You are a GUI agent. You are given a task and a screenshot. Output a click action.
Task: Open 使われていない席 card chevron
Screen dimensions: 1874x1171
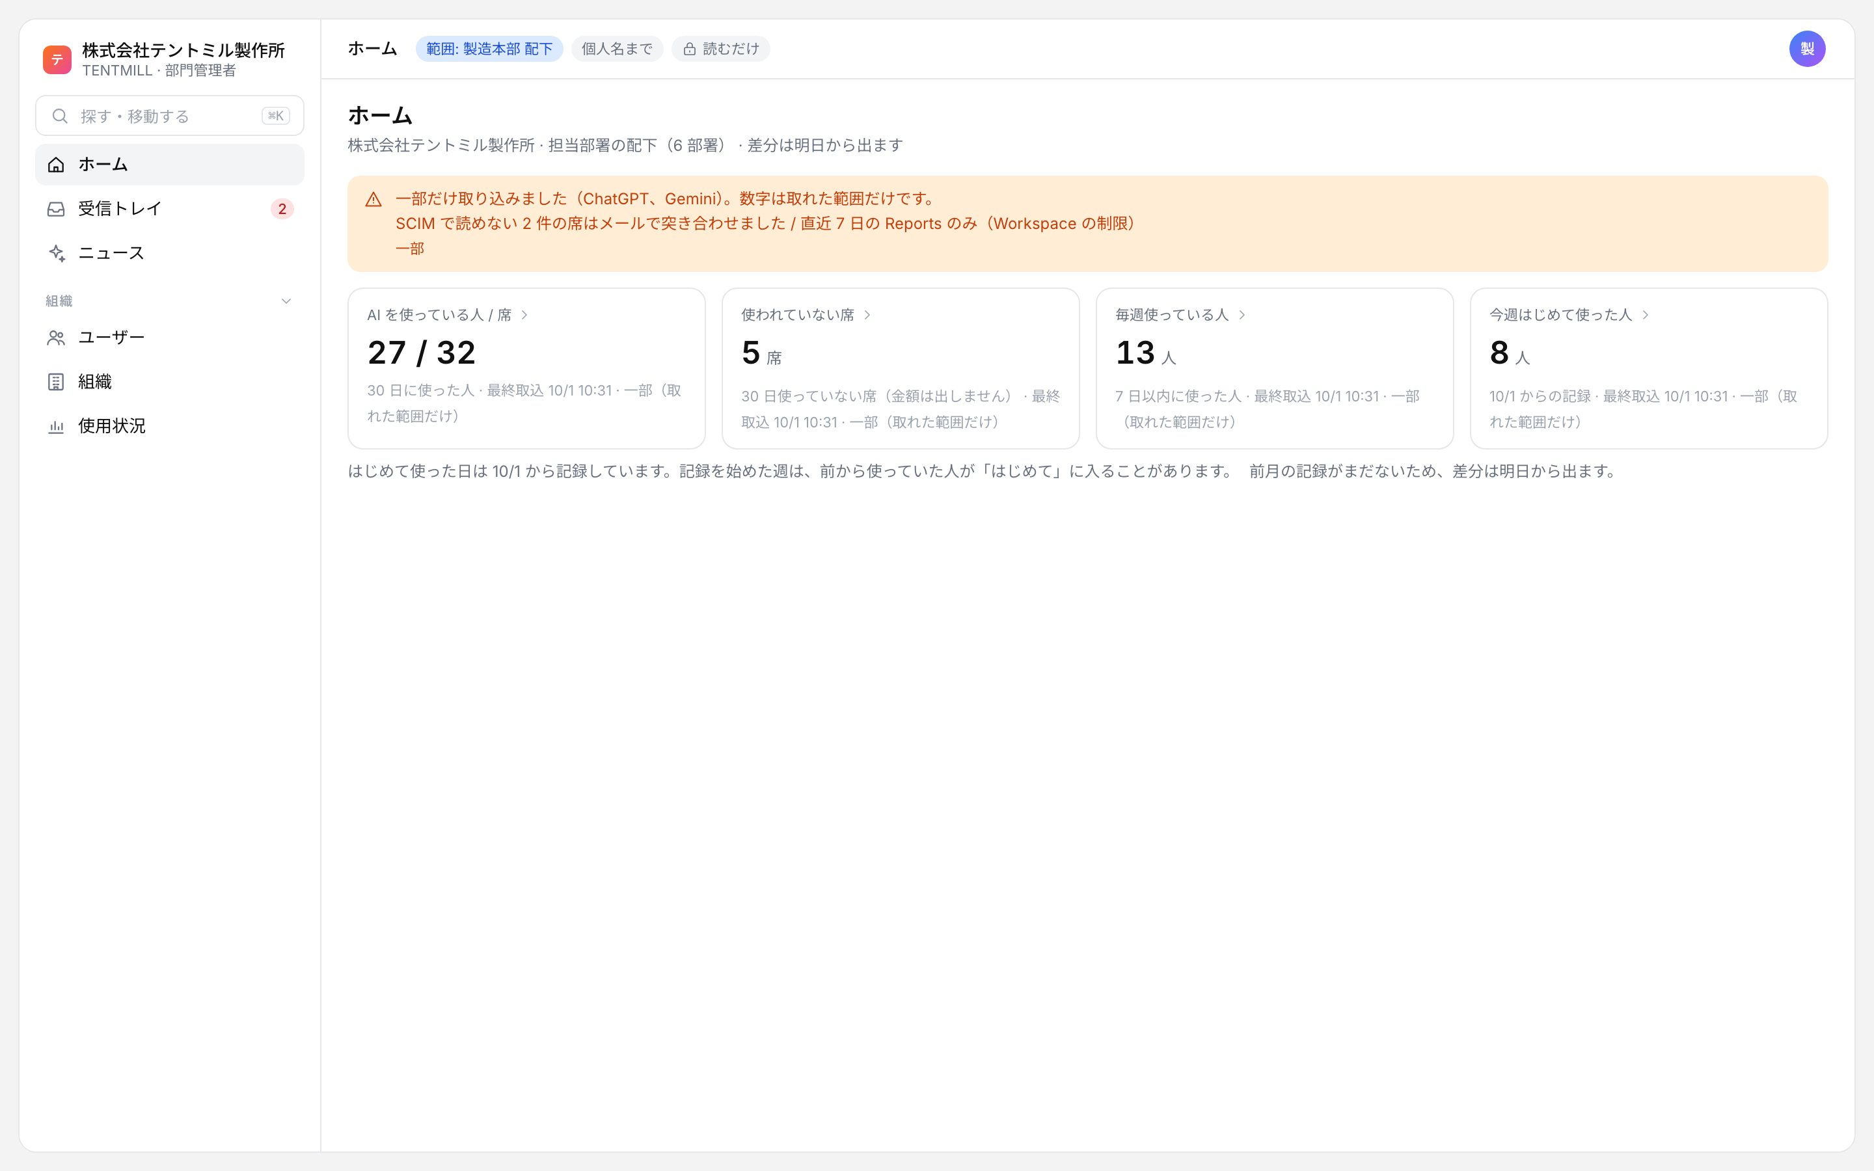867,314
